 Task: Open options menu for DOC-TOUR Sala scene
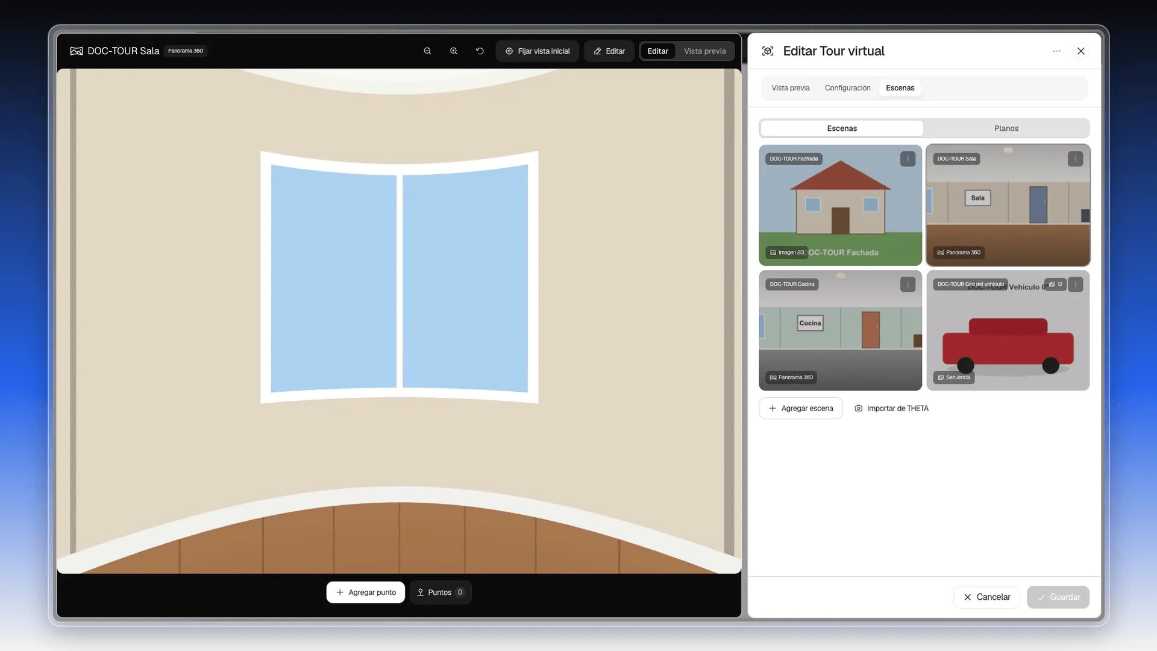(1075, 159)
